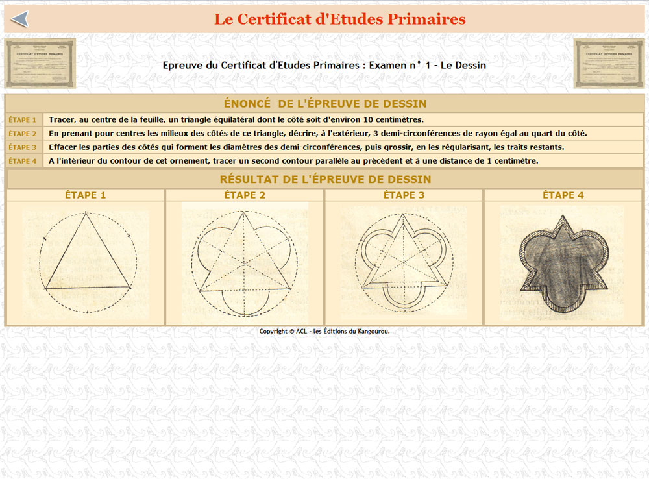This screenshot has height=479, width=649.
Task: Click the 'second contour parallèle' instruction text
Action: (x=293, y=161)
